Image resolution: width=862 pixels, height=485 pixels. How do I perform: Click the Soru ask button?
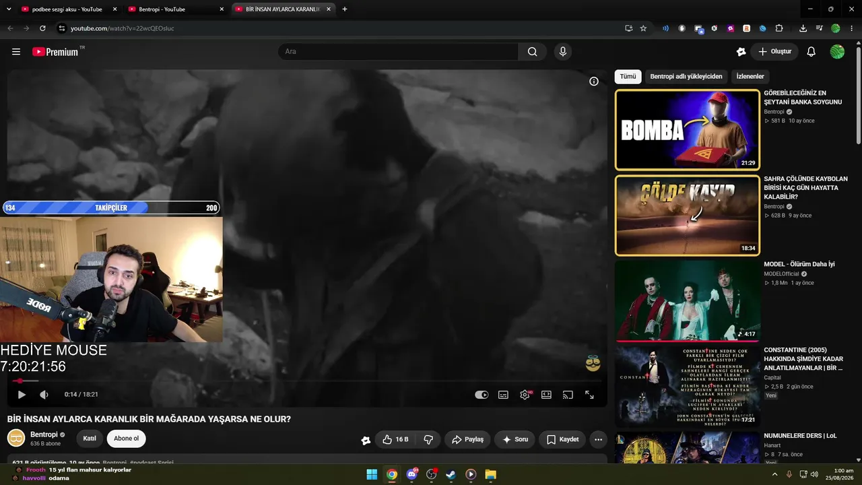(515, 439)
